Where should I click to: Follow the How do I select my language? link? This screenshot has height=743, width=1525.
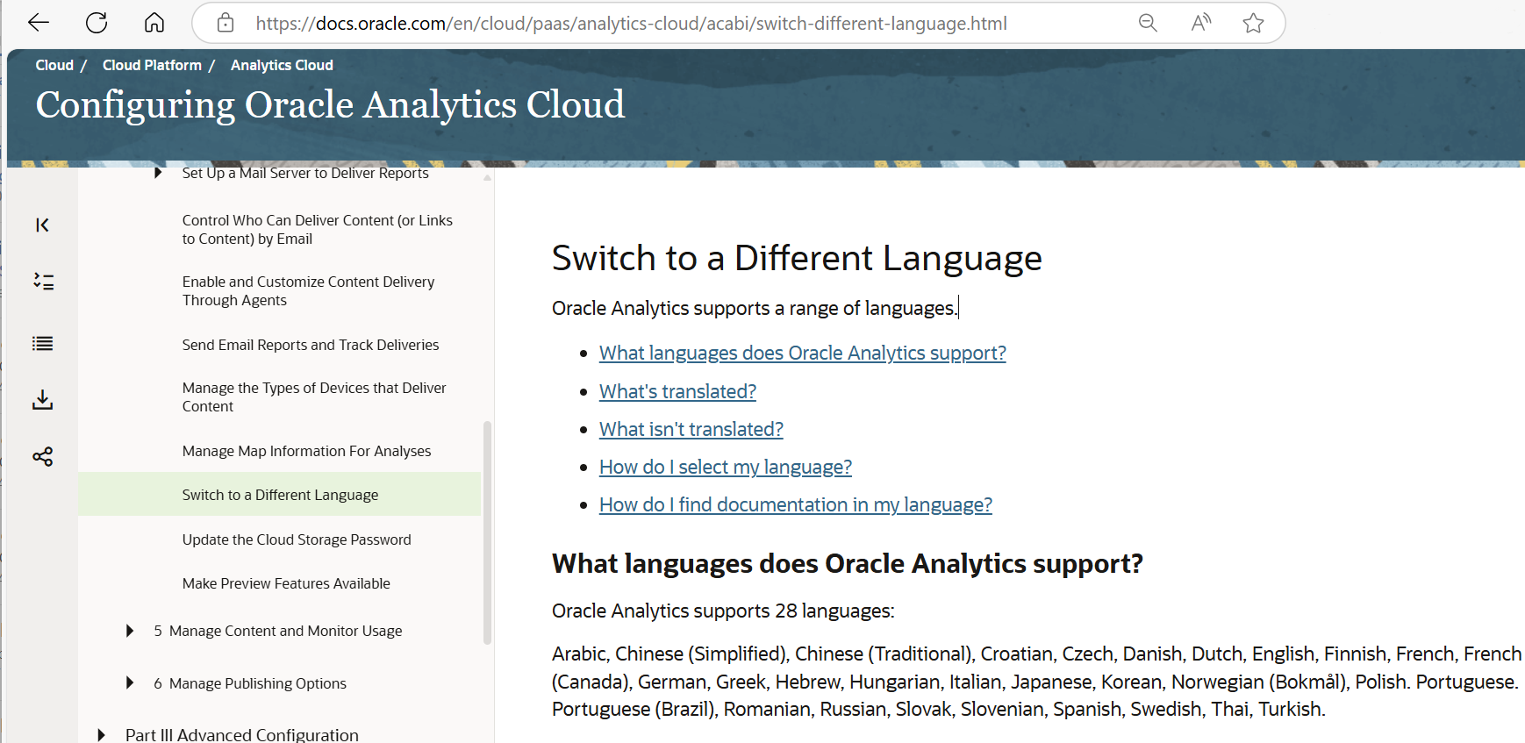tap(726, 467)
